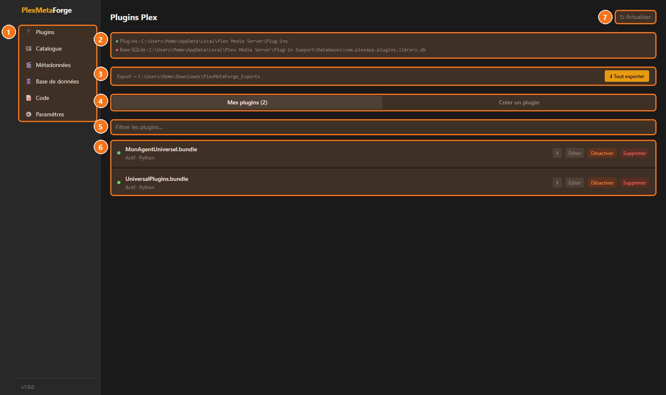666x395 pixels.
Task: Click the Code sidebar icon
Action: [29, 98]
